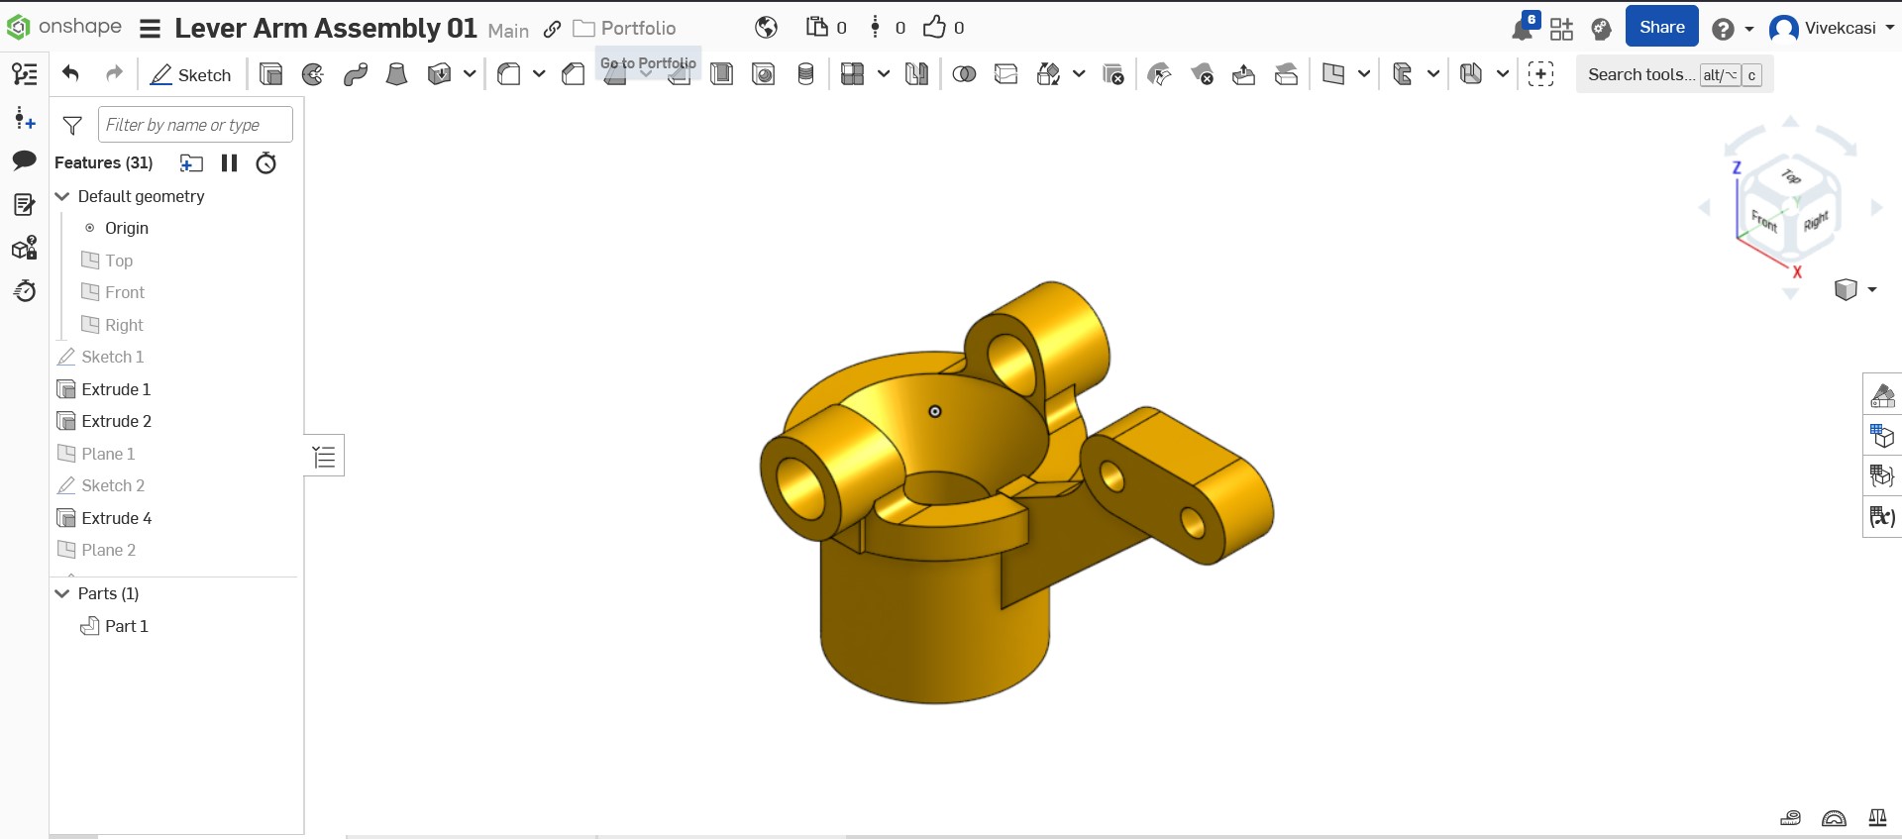Viewport: 1902px width, 839px height.
Task: Open the Transform tools dropdown arrow
Action: click(x=1079, y=74)
